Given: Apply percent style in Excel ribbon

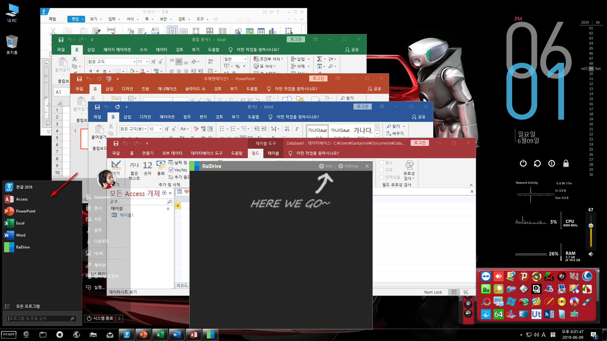Looking at the screenshot, I should [x=238, y=66].
